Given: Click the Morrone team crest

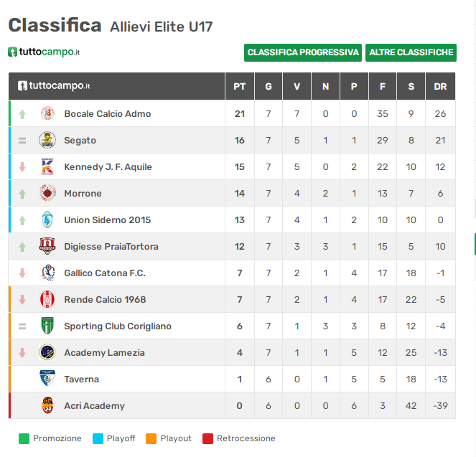Looking at the screenshot, I should 47,193.
